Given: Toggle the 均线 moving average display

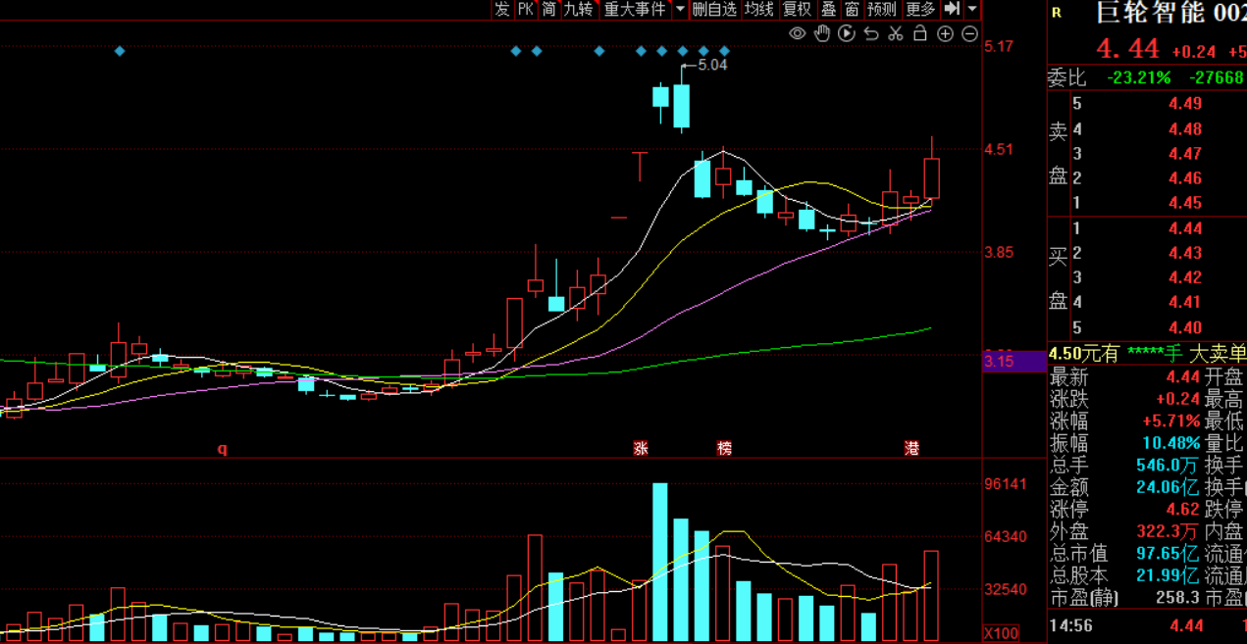Looking at the screenshot, I should (758, 9).
